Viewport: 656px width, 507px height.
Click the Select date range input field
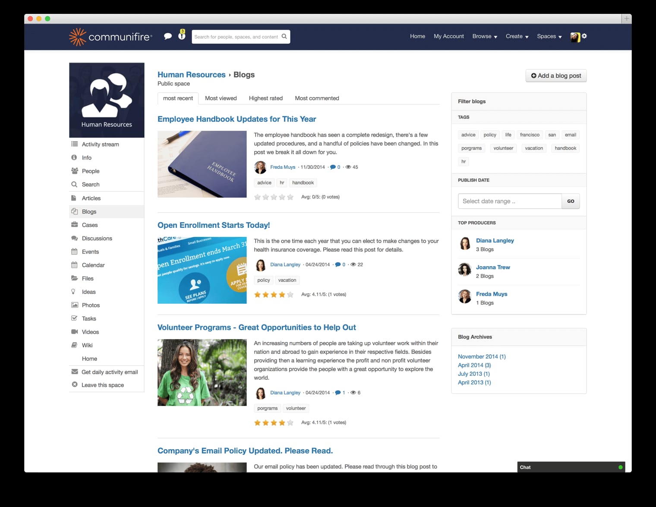509,201
